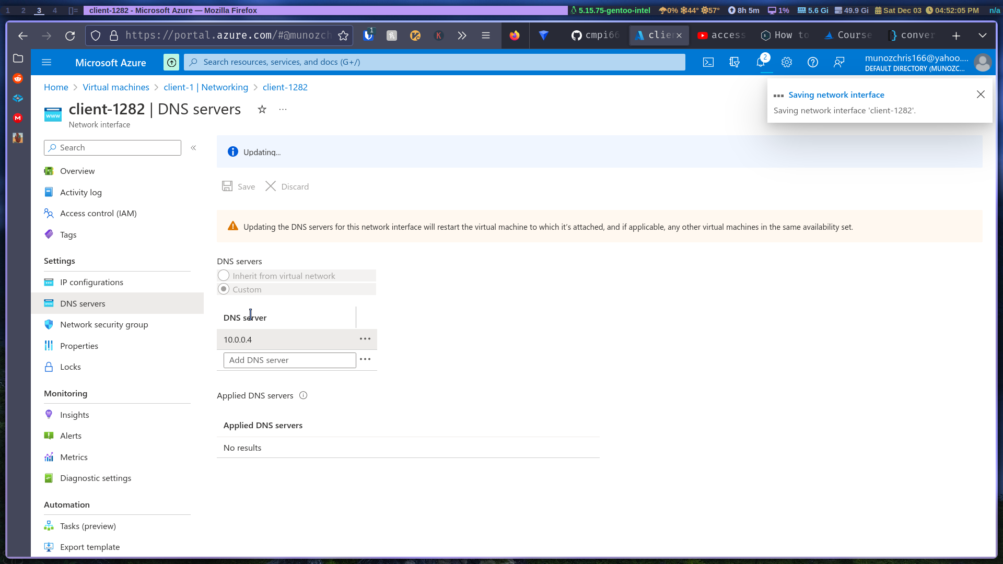Expand the ellipsis menu for 10.0.0.4

(x=365, y=338)
